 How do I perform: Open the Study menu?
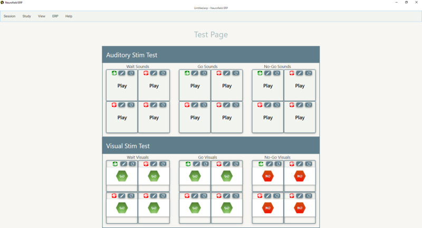(x=26, y=16)
